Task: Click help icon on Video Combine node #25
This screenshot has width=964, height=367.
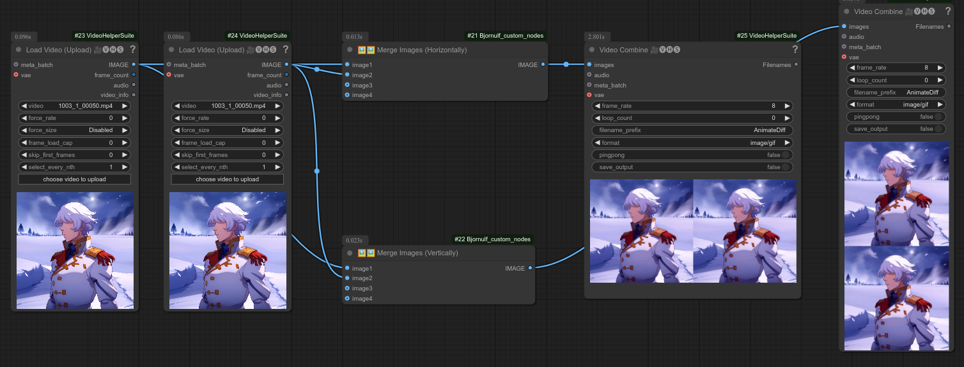Action: [x=795, y=50]
